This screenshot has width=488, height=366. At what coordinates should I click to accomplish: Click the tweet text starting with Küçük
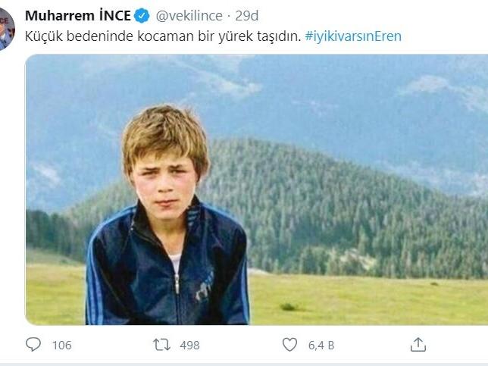(164, 36)
